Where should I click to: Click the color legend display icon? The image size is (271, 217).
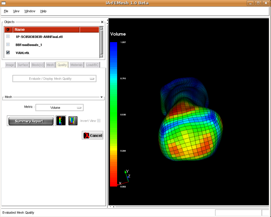click(x=61, y=121)
